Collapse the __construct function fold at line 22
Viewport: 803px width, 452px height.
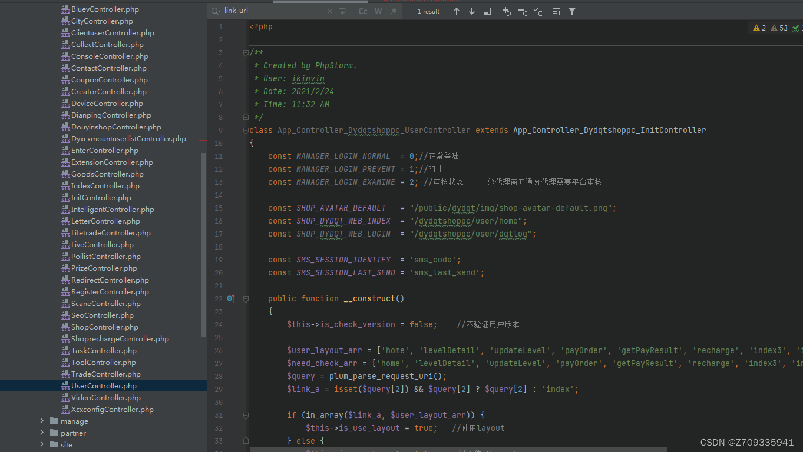click(246, 299)
